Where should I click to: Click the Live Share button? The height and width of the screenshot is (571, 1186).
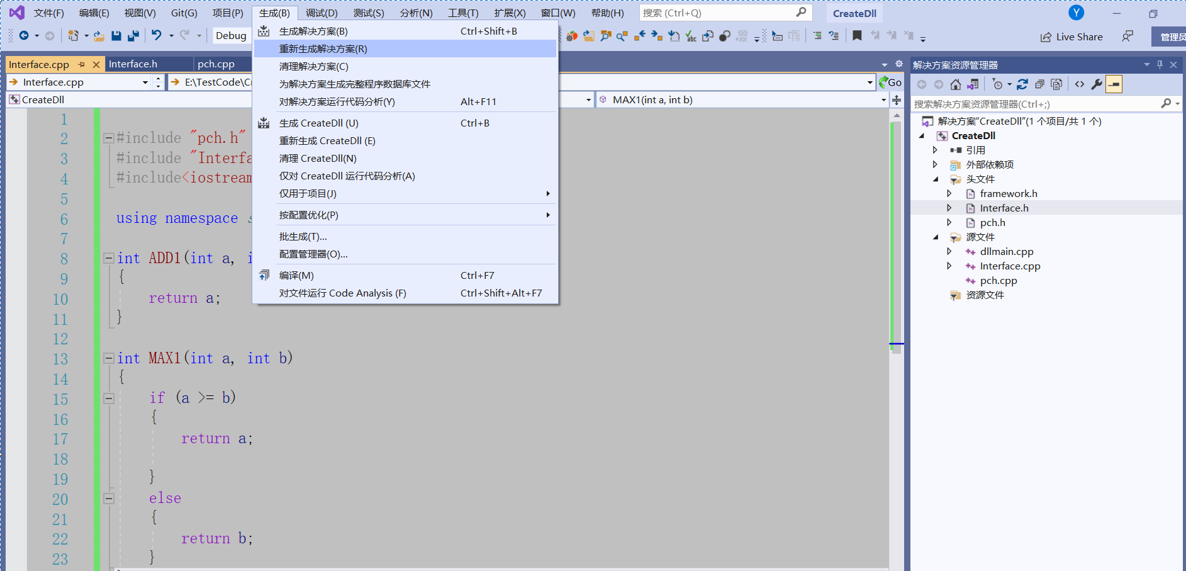click(1071, 37)
